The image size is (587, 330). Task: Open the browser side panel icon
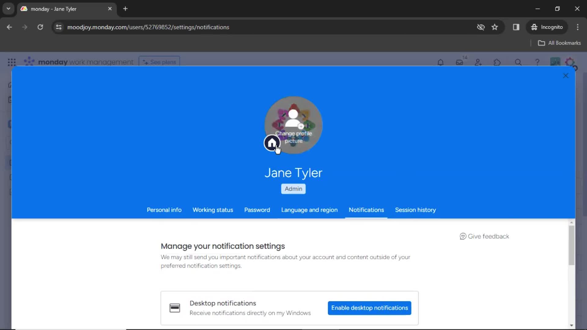pos(516,27)
